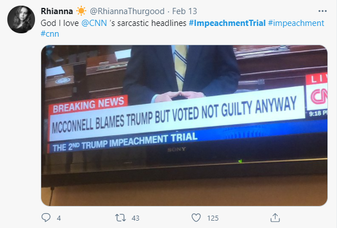Click the sun emoji beside Rhianna's name
The height and width of the screenshot is (228, 337).
click(81, 11)
